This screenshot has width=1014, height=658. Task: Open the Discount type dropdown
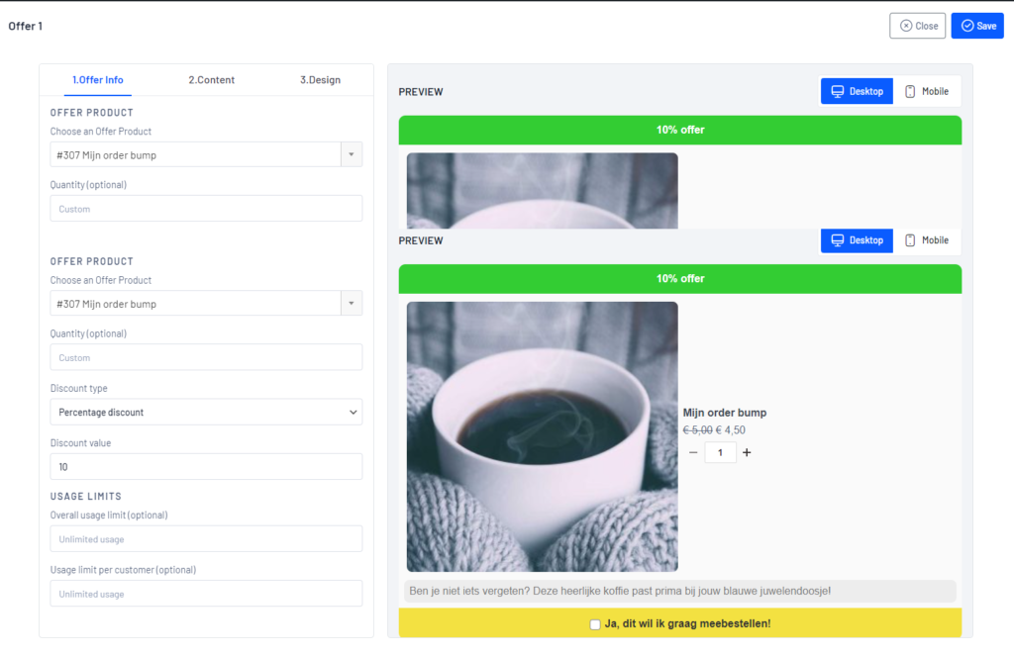206,412
